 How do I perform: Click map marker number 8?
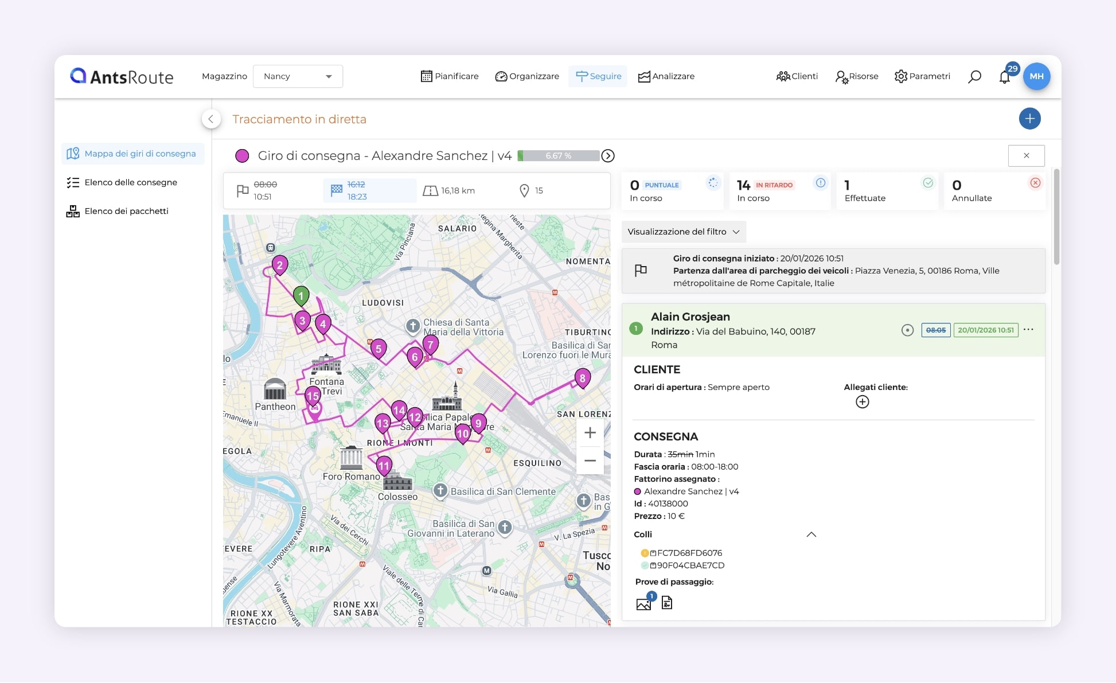(582, 378)
